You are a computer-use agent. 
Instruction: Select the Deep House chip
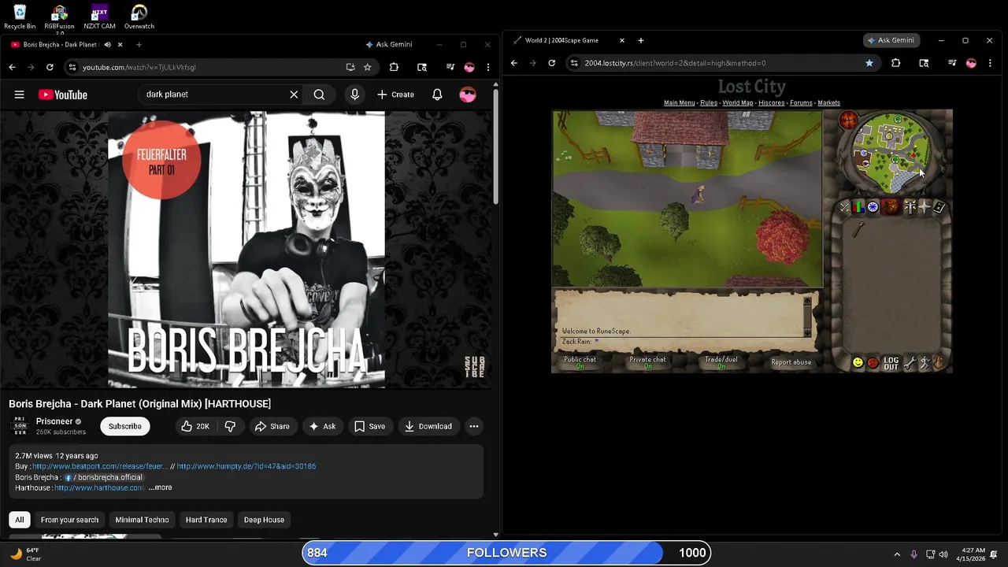(x=264, y=520)
